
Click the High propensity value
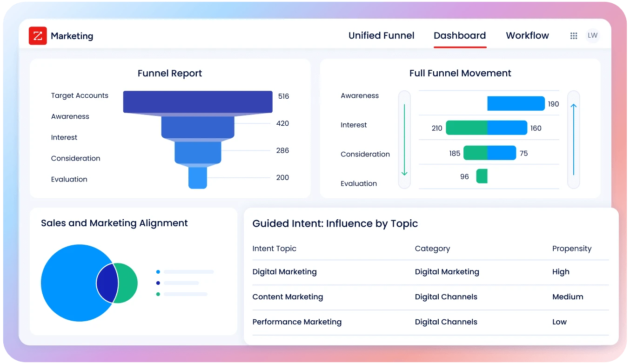(x=561, y=272)
